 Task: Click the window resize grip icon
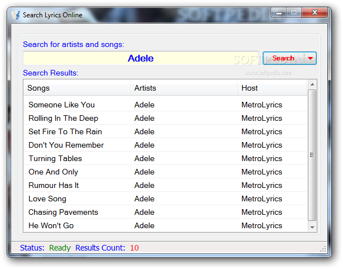[323, 249]
